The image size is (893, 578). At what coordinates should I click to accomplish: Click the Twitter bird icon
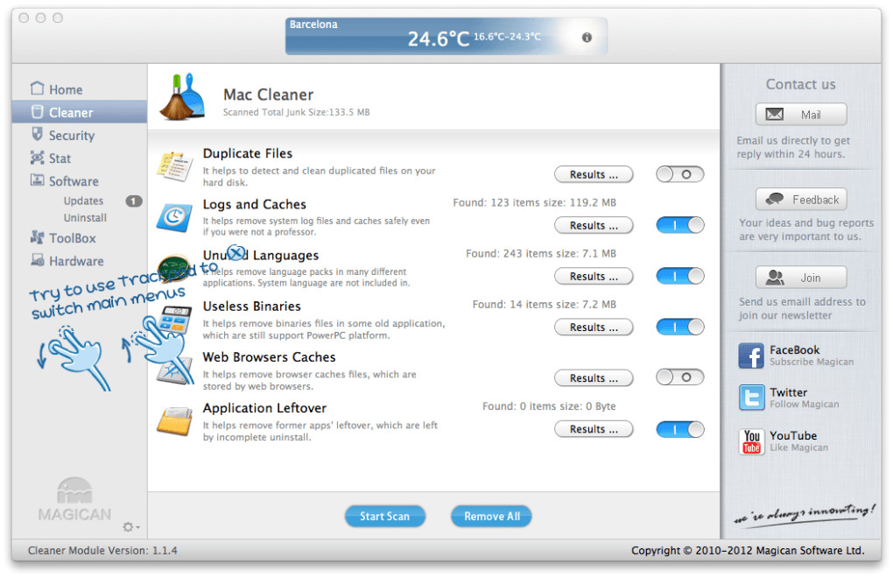(x=751, y=398)
